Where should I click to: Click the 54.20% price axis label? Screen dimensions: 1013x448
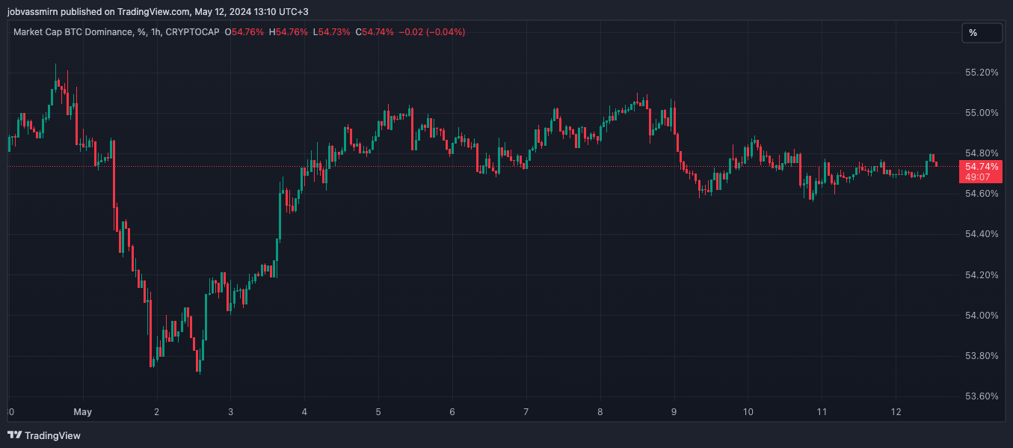(981, 274)
